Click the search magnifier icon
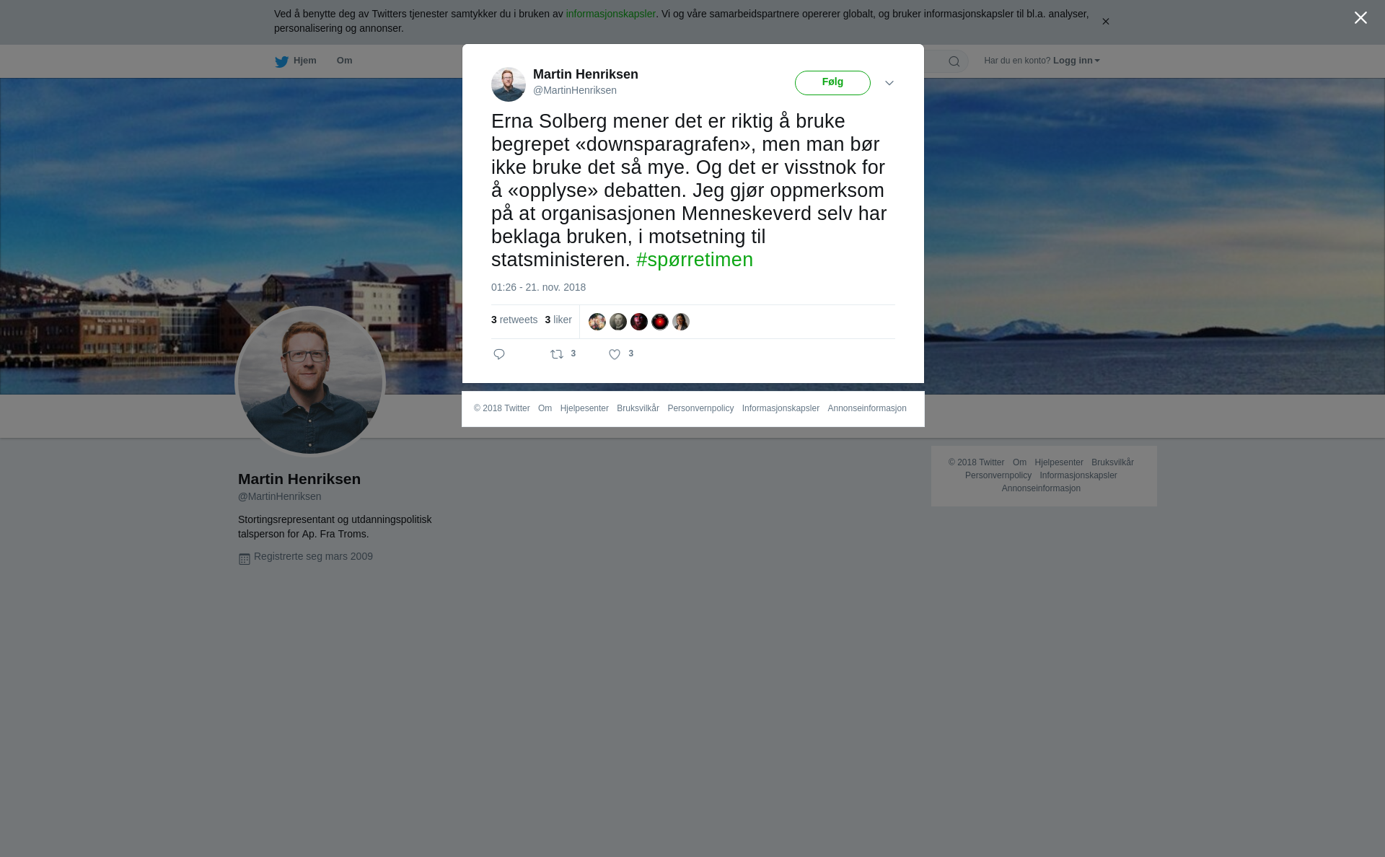Screen dimensions: 1385x857 click(954, 61)
